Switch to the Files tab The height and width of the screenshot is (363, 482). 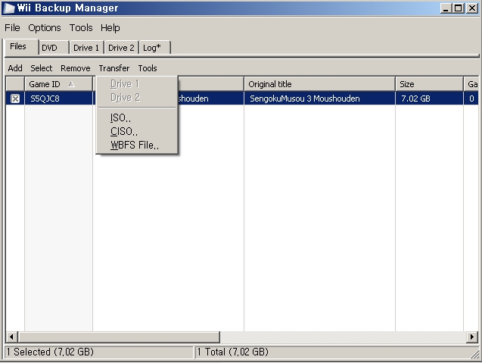coord(21,47)
